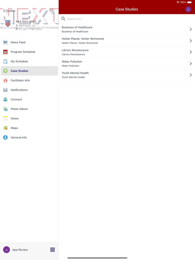The height and width of the screenshot is (260, 195).
Task: Check the Wi-Fi status icon
Action: click(178, 2)
